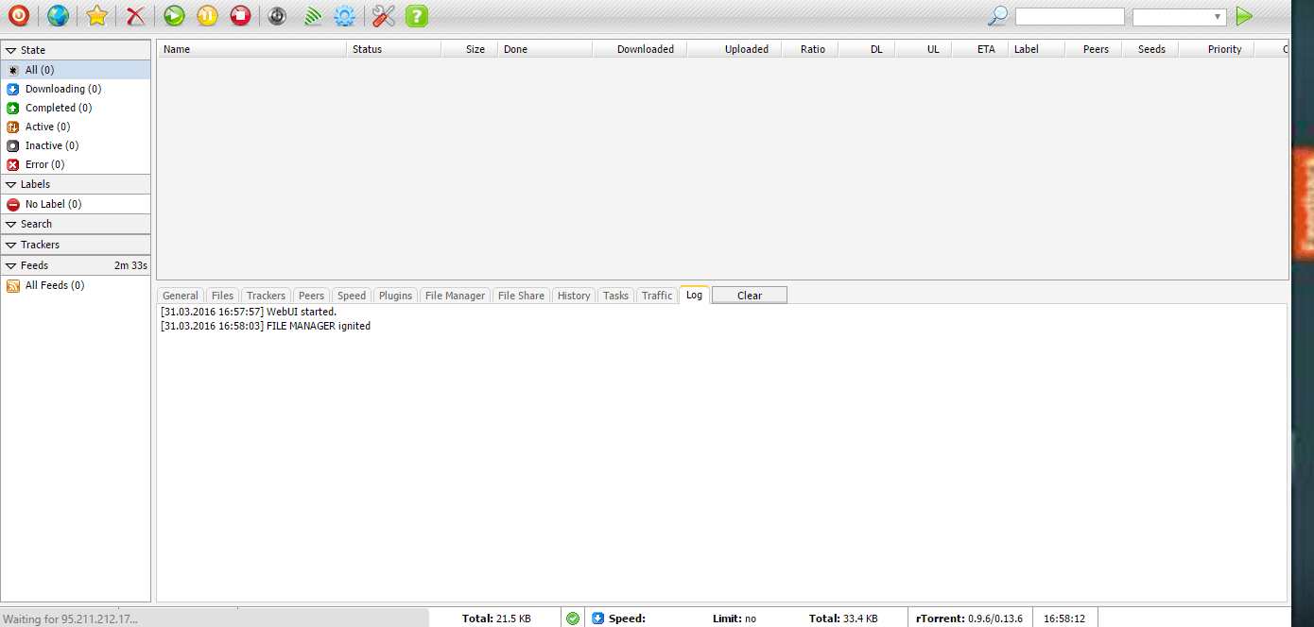Open the search engine dropdown
This screenshot has height=627, width=1314.
pos(1179,17)
